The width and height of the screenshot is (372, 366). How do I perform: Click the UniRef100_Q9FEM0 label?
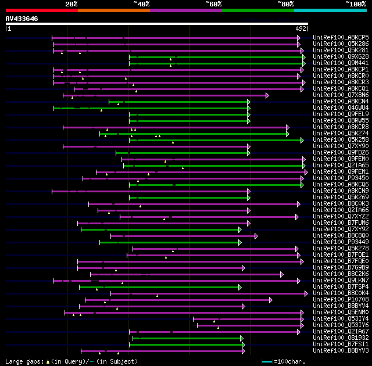341,159
